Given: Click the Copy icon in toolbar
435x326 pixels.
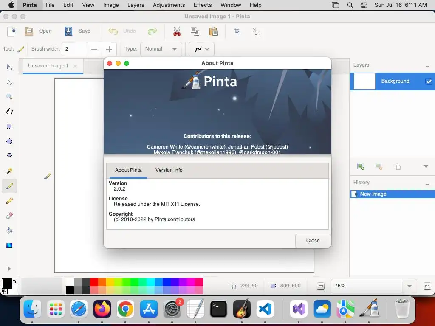Looking at the screenshot, I should tap(195, 31).
